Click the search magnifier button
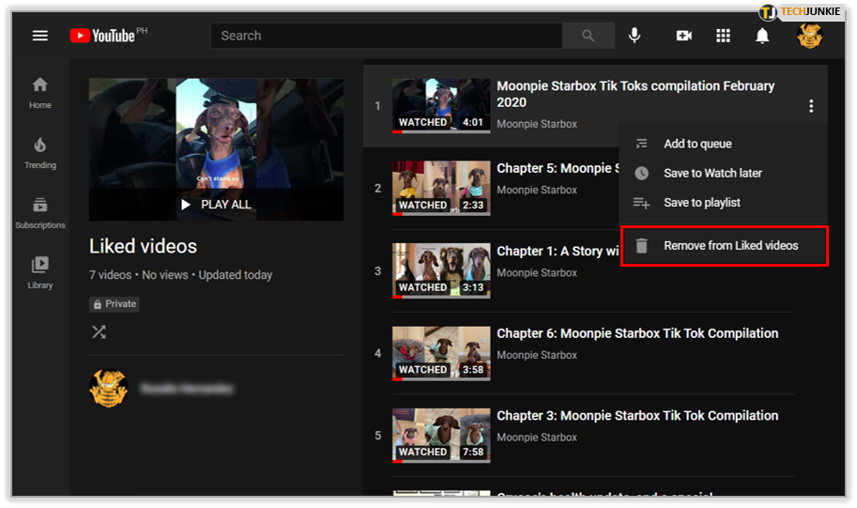Screen dimensions: 857x508 [589, 36]
